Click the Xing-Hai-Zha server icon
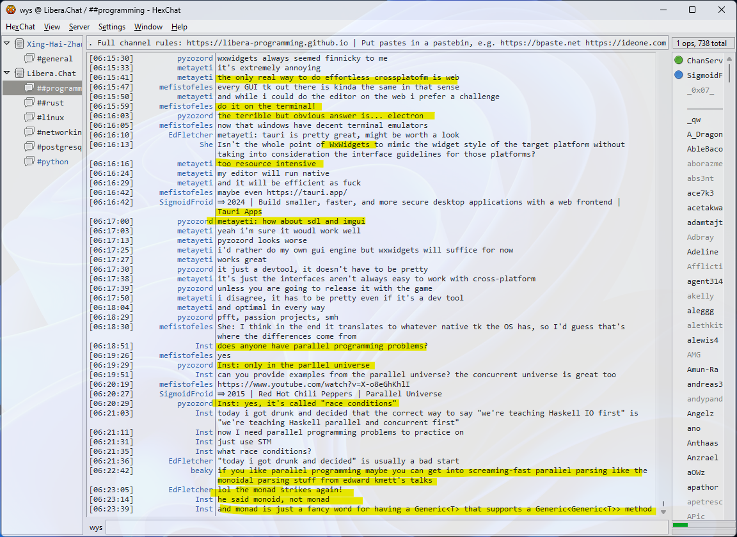This screenshot has width=737, height=537. (19, 44)
